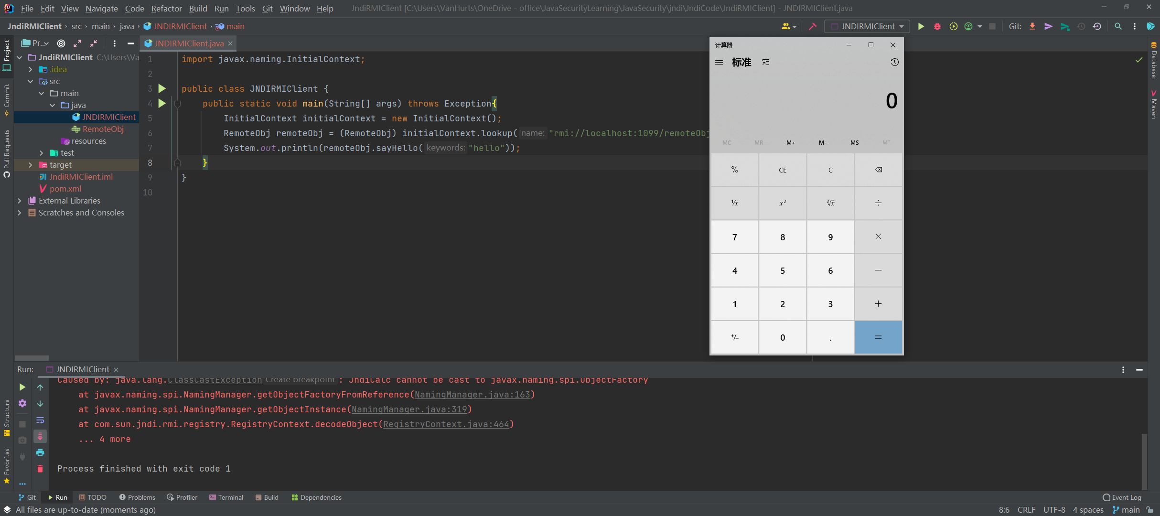The height and width of the screenshot is (516, 1160).
Task: Toggle soft-wrap in Run console
Action: point(40,420)
